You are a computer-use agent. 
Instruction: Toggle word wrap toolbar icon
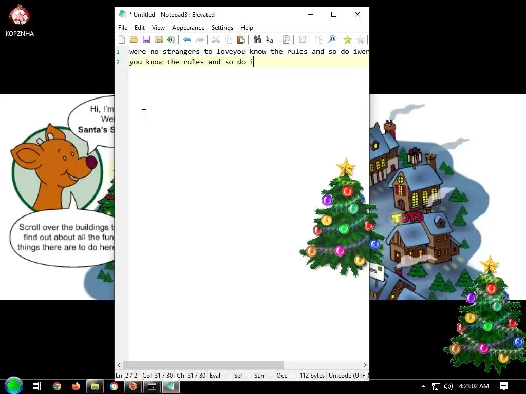pyautogui.click(x=302, y=40)
